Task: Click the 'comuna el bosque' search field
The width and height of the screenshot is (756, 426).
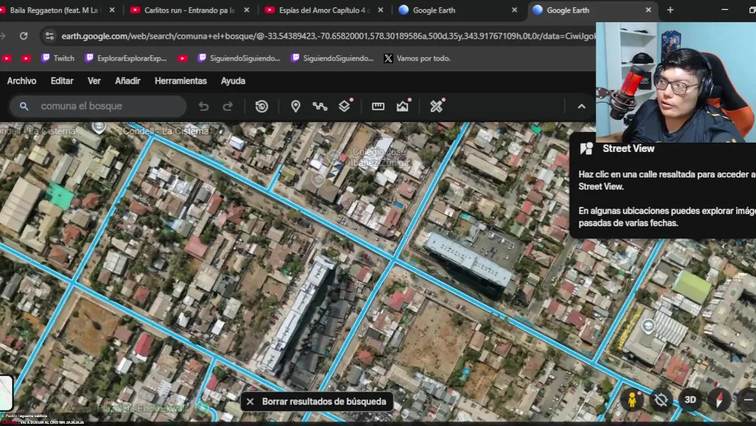Action: coord(98,106)
